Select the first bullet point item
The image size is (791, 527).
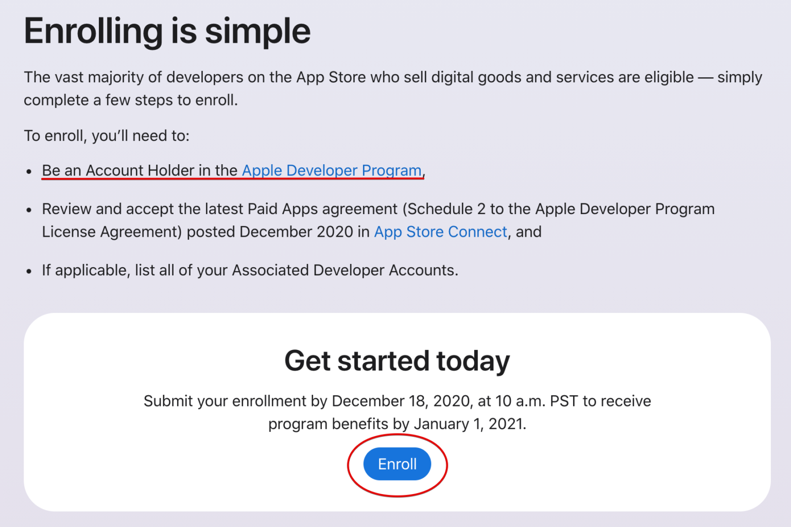232,170
